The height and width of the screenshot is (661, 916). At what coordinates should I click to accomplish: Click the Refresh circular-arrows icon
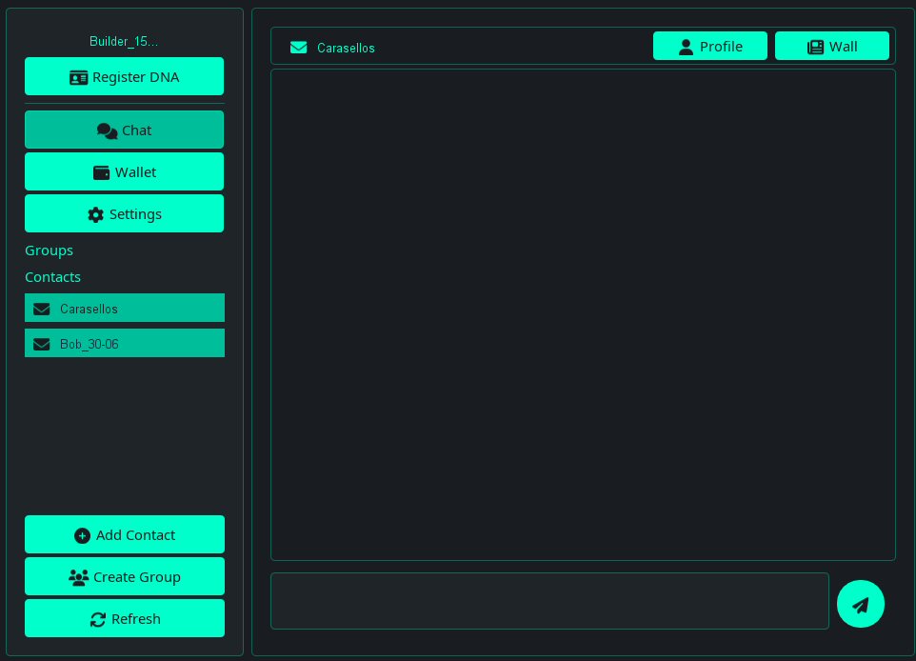(x=98, y=619)
